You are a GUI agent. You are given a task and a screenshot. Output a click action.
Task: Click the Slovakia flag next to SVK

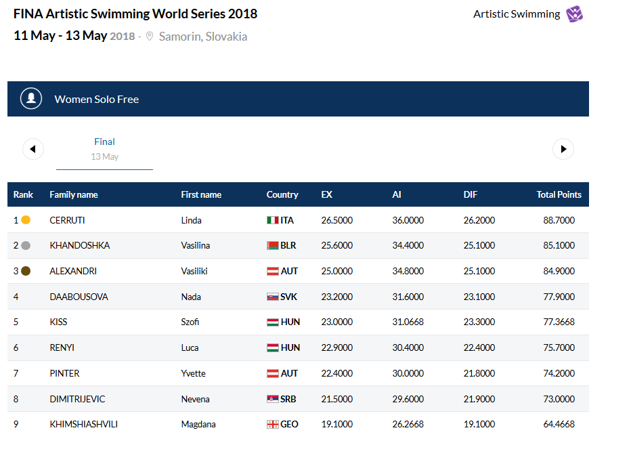pyautogui.click(x=273, y=297)
